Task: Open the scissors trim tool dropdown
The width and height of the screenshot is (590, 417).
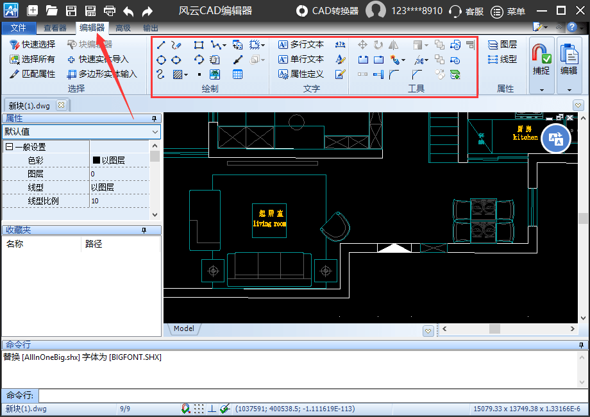Action: (x=426, y=60)
